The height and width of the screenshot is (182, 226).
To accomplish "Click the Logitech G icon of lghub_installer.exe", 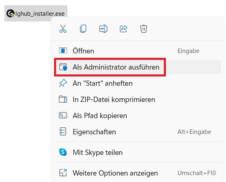I will pos(10,13).
